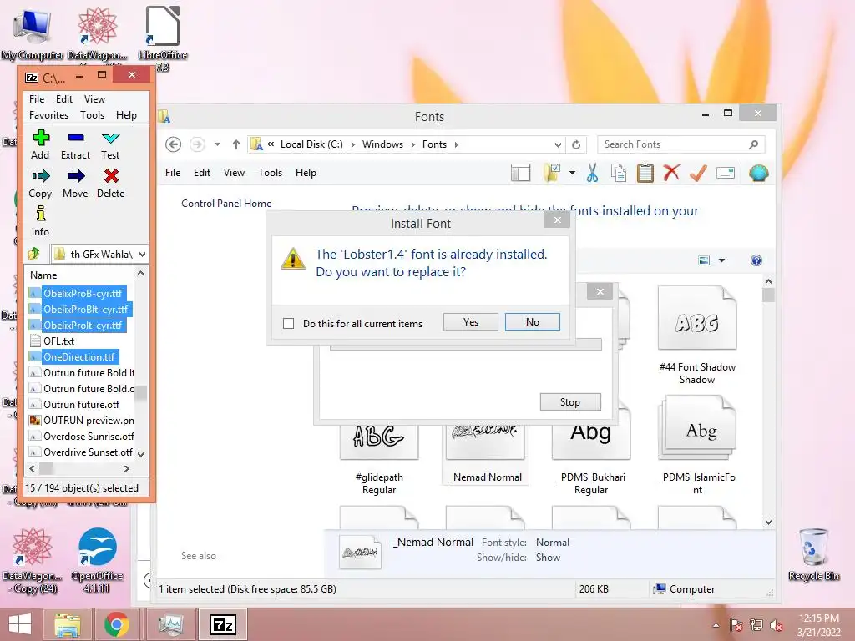Open the Help menu in Fonts window

click(306, 172)
